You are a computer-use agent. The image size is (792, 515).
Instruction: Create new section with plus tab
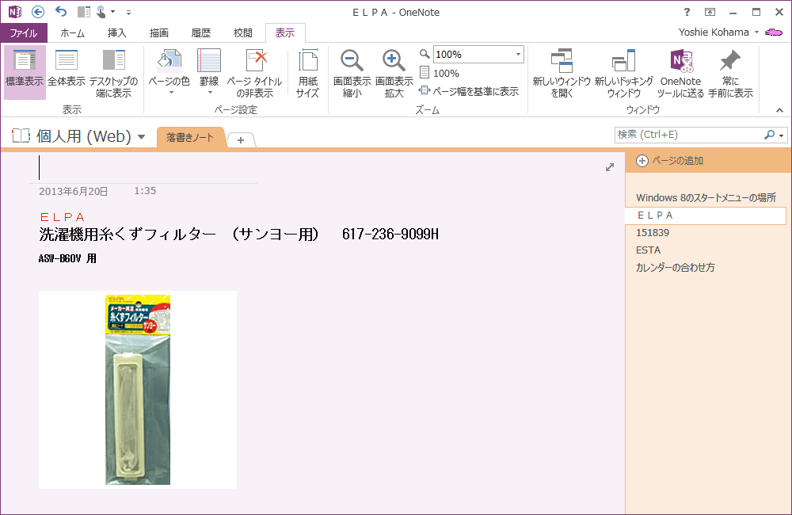[x=241, y=140]
